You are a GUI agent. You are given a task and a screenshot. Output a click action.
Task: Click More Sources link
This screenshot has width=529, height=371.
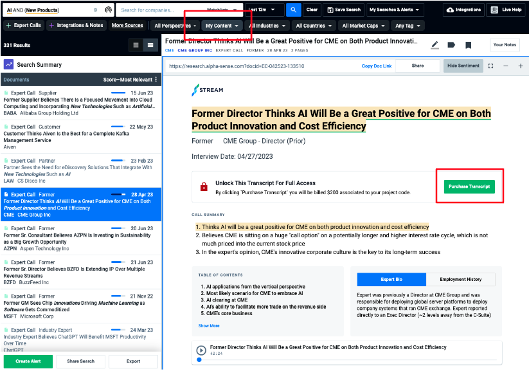tap(127, 25)
